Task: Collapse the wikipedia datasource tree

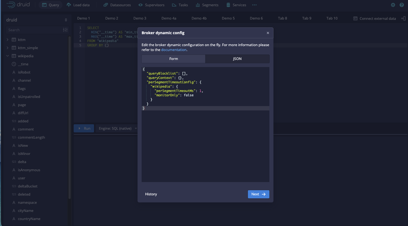Action: point(7,56)
